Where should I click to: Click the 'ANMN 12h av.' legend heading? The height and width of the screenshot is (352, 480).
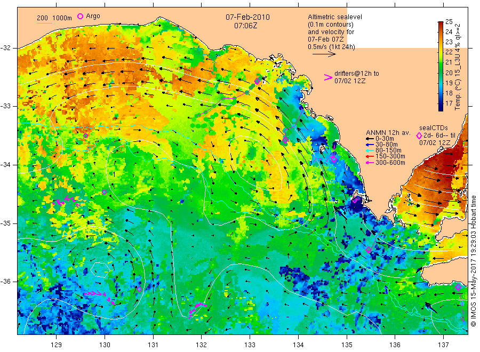[388, 133]
